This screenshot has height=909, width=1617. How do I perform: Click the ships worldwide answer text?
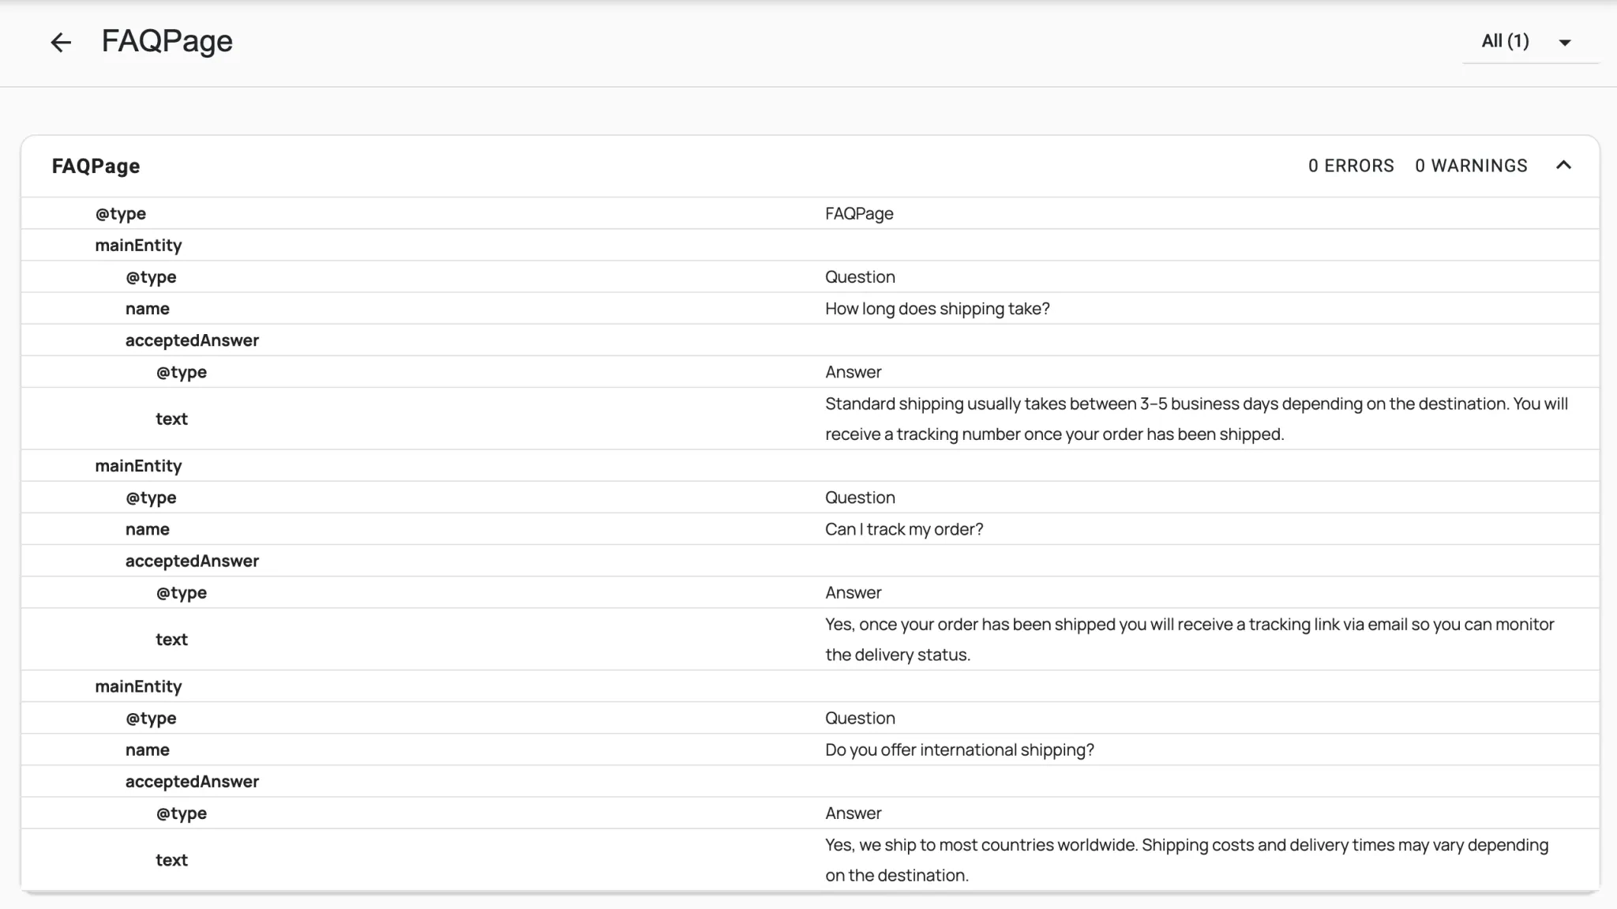(1186, 859)
